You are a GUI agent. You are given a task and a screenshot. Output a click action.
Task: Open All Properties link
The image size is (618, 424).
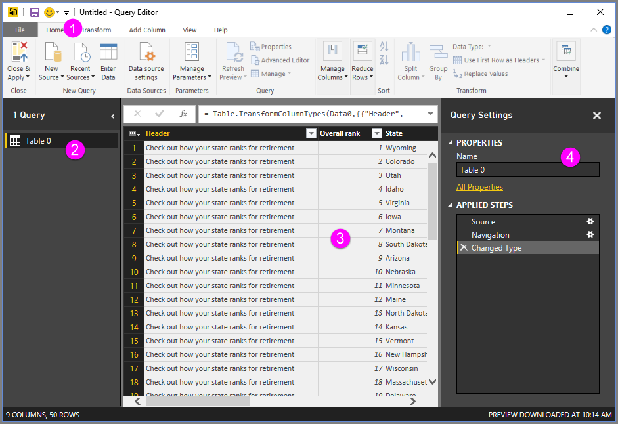[x=479, y=186]
